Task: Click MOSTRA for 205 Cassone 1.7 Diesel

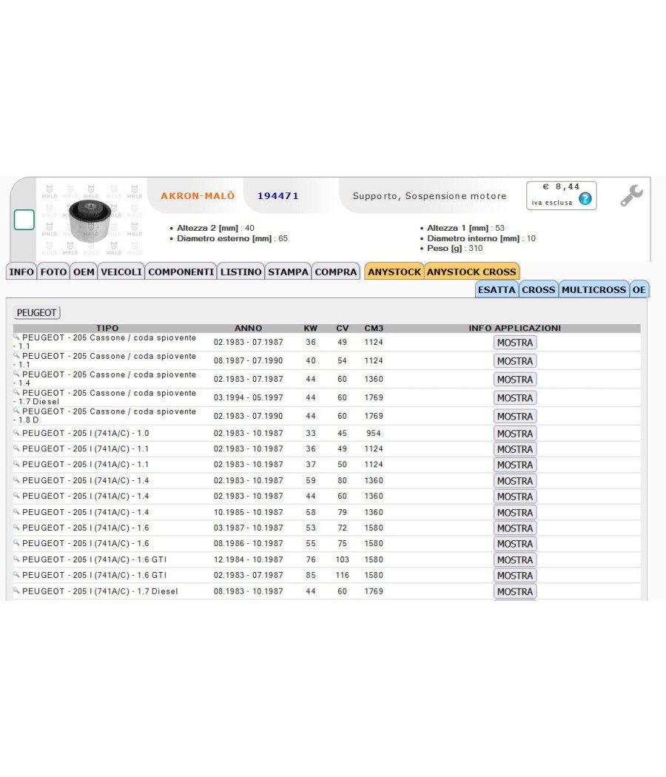Action: coord(515,397)
